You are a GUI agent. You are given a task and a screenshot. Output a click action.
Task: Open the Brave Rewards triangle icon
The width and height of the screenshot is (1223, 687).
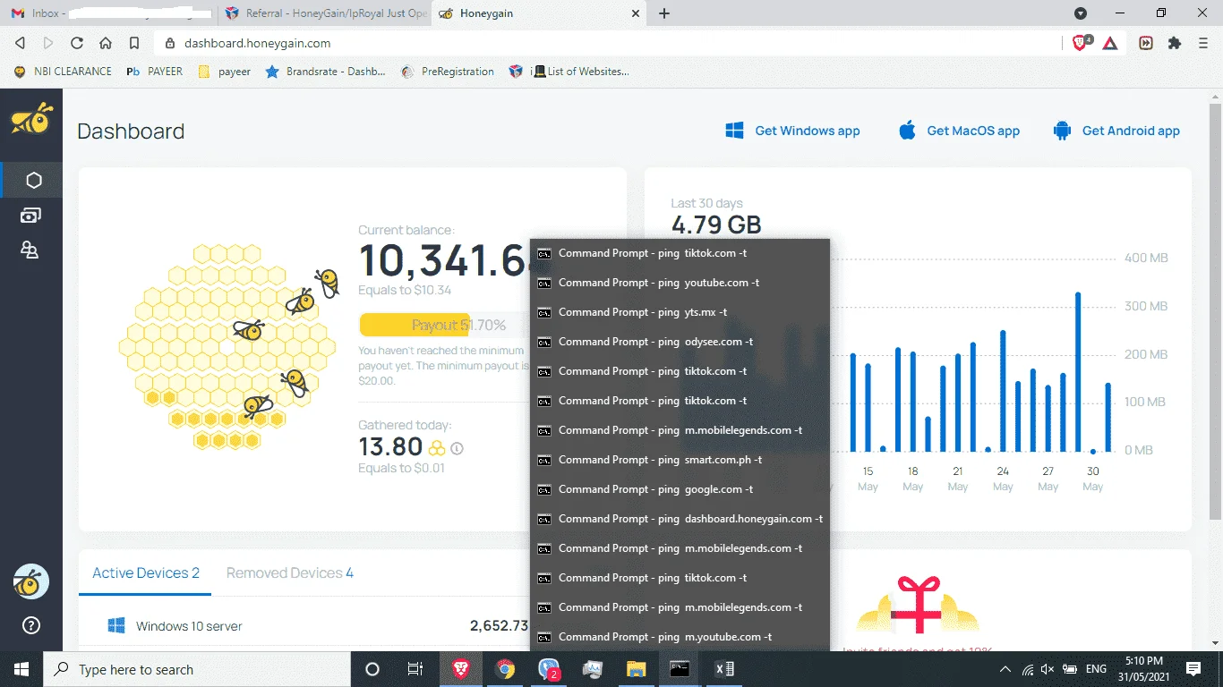[1110, 43]
